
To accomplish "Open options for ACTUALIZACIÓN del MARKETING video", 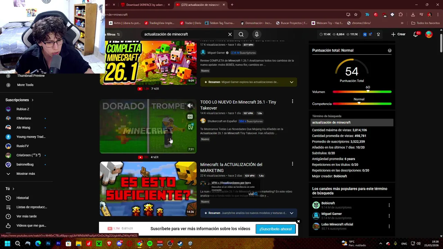I will 292,164.
